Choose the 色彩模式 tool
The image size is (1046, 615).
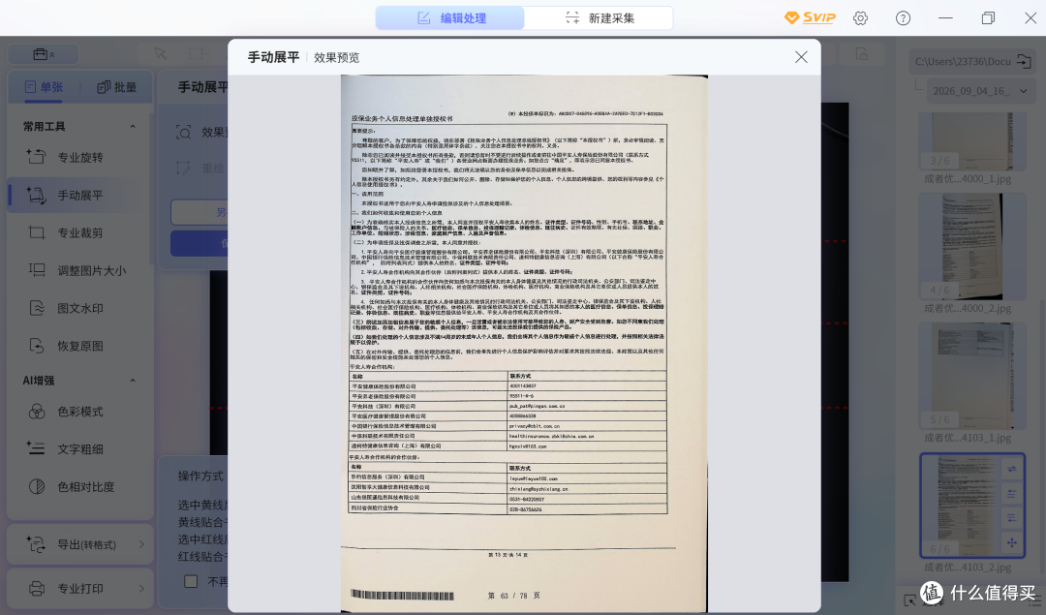(x=79, y=412)
